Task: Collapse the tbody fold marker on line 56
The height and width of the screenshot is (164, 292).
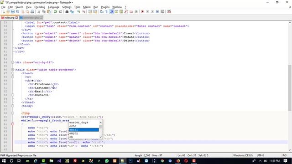Action: (13, 106)
